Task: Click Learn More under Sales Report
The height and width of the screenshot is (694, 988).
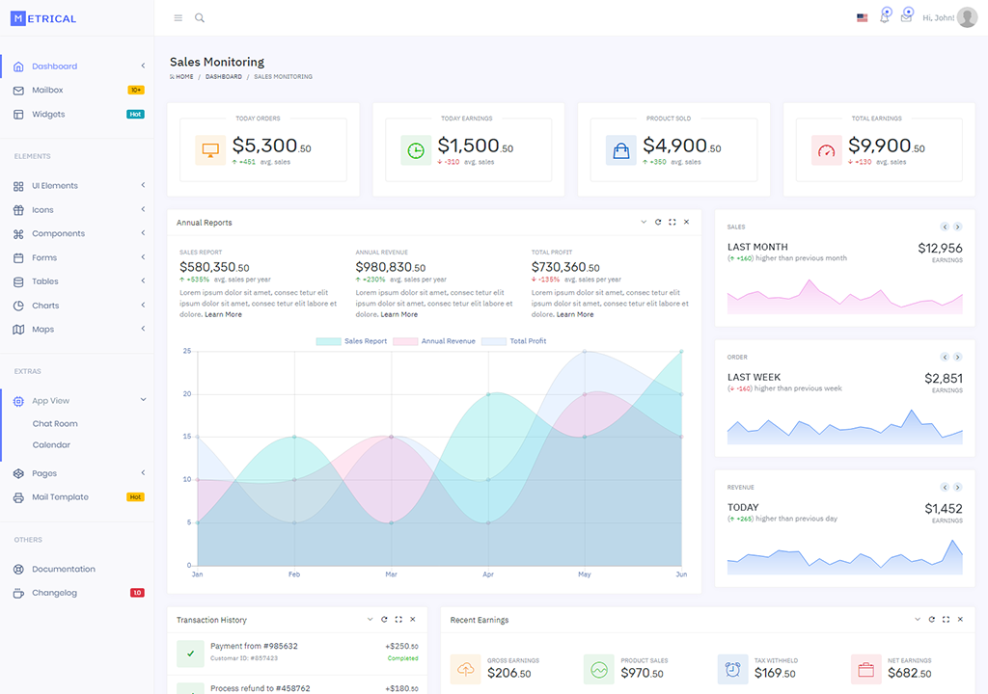Action: coord(223,314)
